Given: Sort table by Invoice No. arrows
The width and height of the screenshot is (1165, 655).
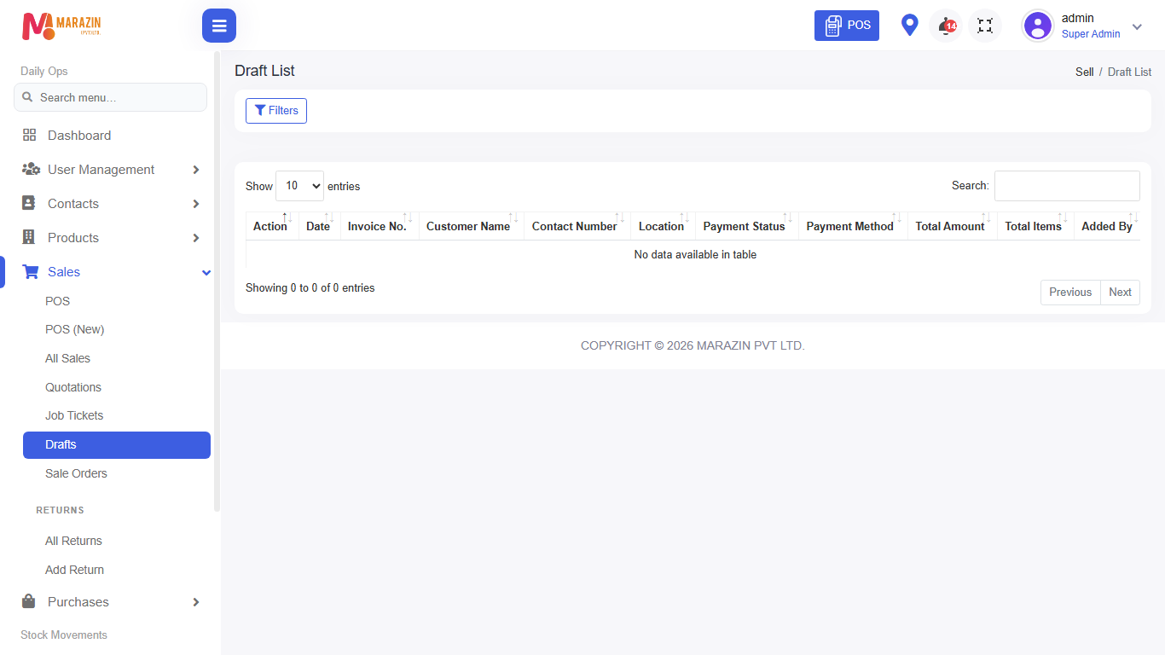Looking at the screenshot, I should 408,218.
